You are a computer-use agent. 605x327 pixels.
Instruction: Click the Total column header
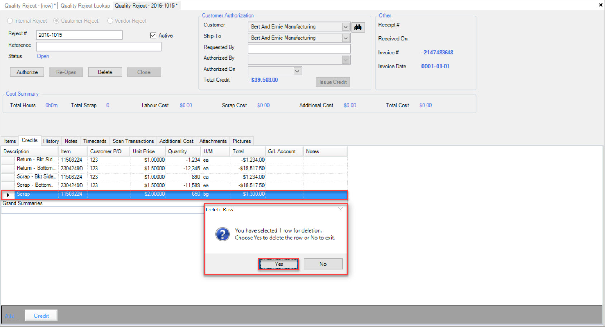(248, 151)
